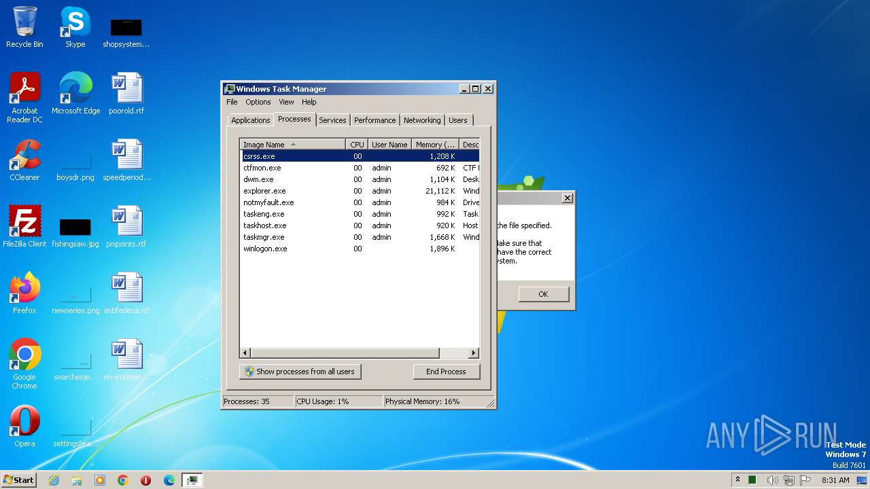Switch to the Networking tab
The height and width of the screenshot is (489, 870).
[x=422, y=120]
